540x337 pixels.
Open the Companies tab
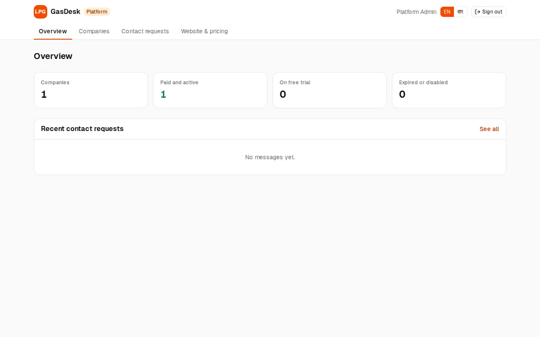pyautogui.click(x=94, y=31)
